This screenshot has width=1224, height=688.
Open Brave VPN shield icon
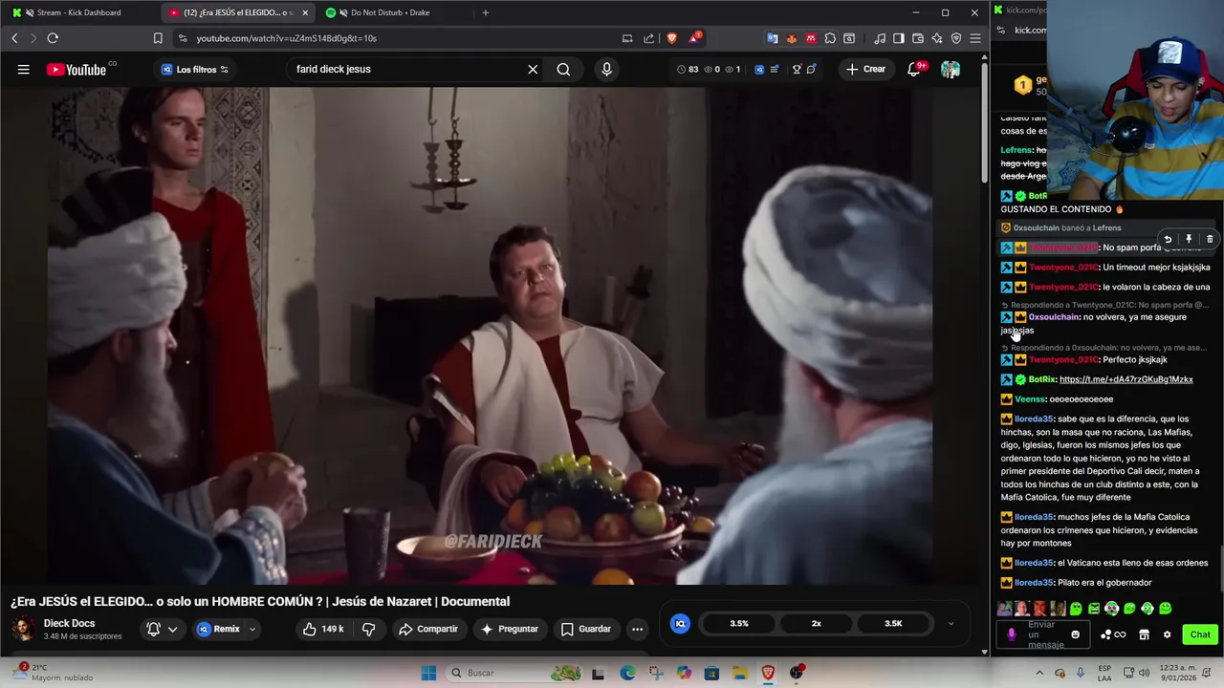[x=956, y=38]
